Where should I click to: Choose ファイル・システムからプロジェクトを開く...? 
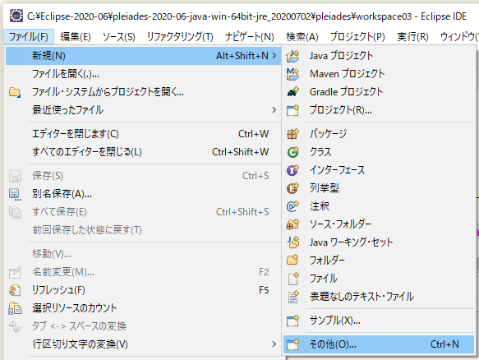click(x=143, y=92)
